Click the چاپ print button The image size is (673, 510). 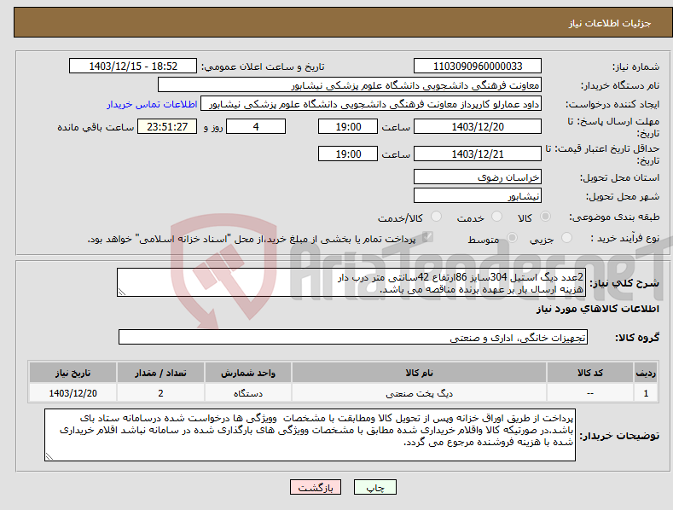[374, 487]
